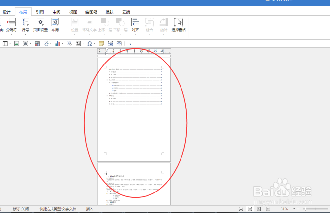
Task: Expand the 分隔符 dropdown arrow
Action: click(11, 34)
